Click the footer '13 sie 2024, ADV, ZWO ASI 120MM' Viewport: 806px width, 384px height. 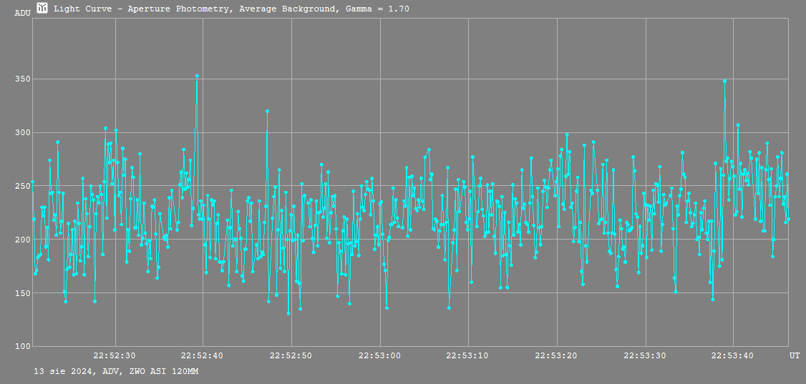pos(116,371)
